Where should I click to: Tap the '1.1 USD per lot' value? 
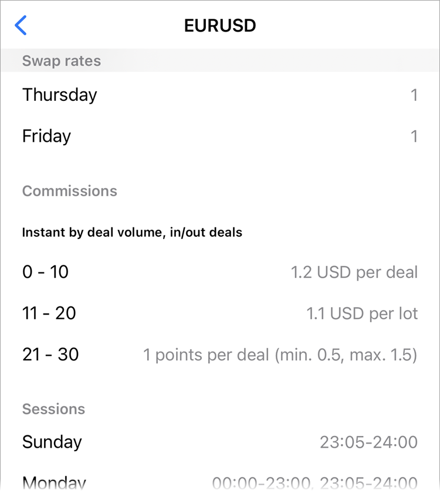click(x=362, y=313)
